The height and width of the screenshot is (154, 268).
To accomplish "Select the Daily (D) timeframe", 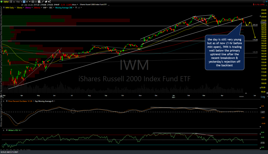I will [x=24, y=2].
